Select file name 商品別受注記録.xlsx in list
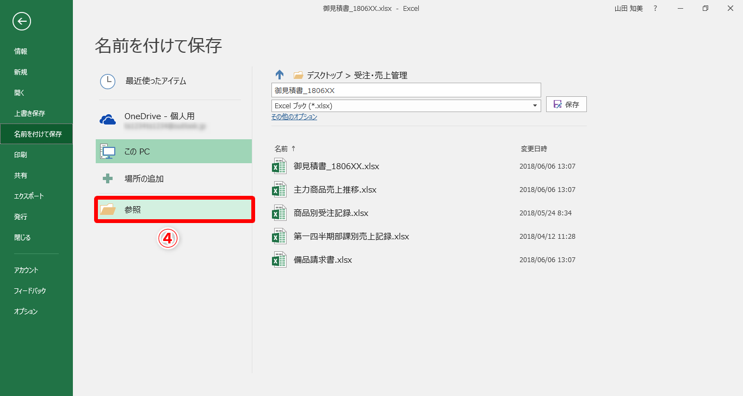 click(331, 213)
